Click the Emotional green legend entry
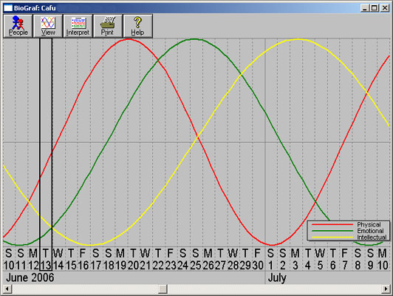Viewport: 393px width, 296px height. point(349,231)
